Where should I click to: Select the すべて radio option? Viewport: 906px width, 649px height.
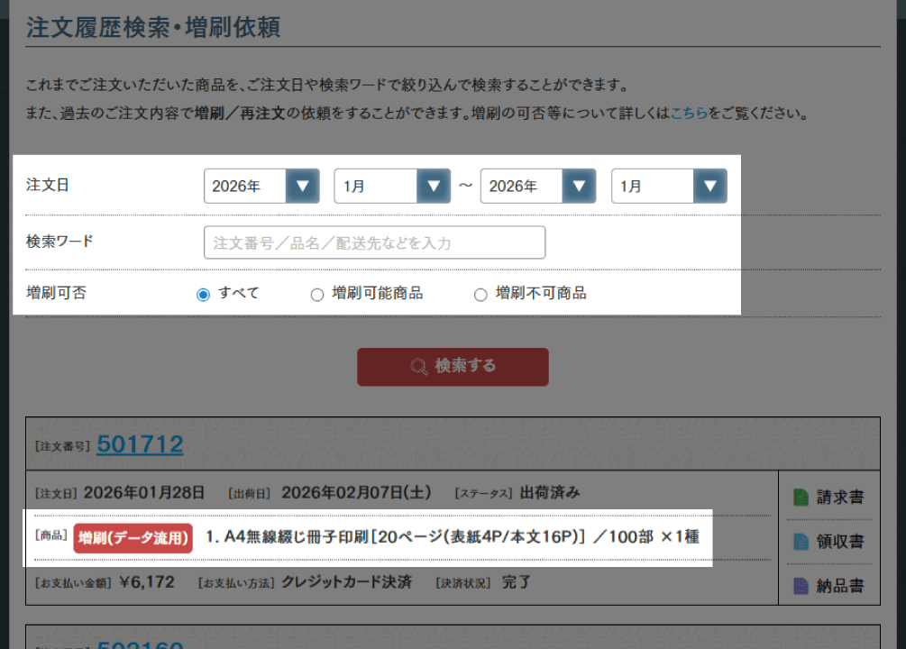(x=204, y=294)
